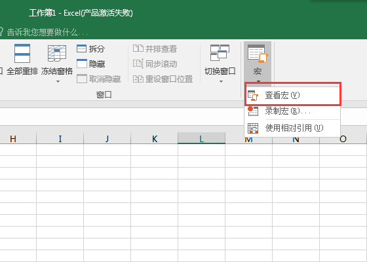This screenshot has width=367, height=262.
Task: Select column O header
Action: [x=343, y=139]
